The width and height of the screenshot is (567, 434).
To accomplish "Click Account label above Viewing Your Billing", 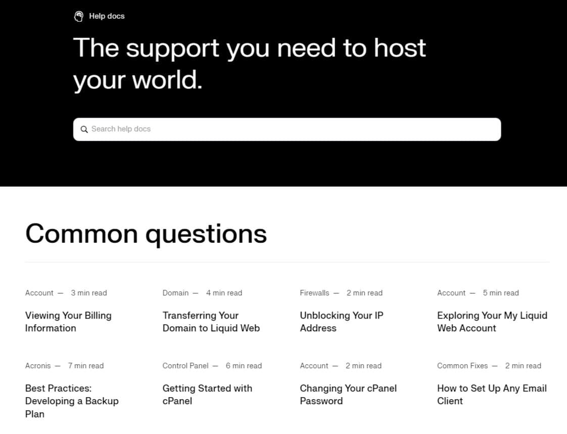I will [x=39, y=293].
